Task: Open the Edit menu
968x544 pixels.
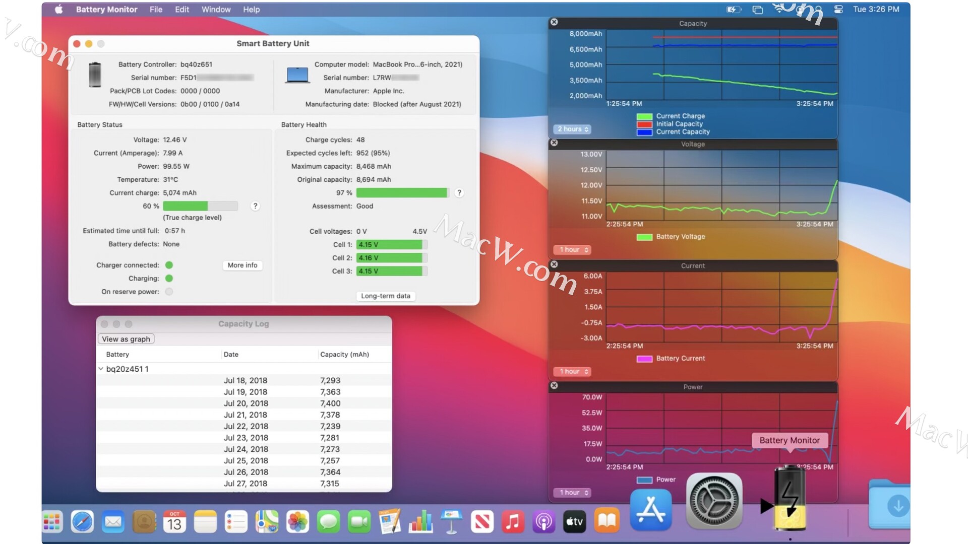Action: (x=182, y=9)
